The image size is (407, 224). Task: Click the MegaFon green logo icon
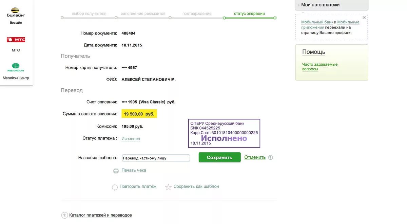point(16,67)
